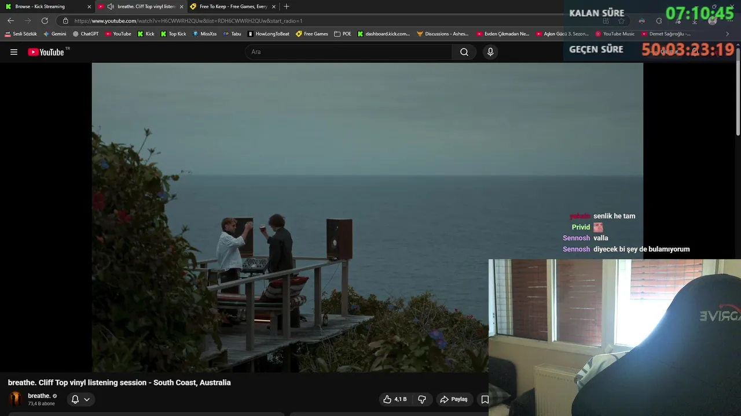The image size is (741, 416).
Task: Open browser downloads arrow icon
Action: 695,21
